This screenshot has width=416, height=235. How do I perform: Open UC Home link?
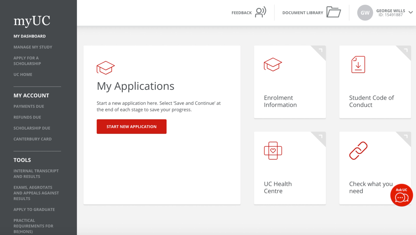(x=23, y=75)
